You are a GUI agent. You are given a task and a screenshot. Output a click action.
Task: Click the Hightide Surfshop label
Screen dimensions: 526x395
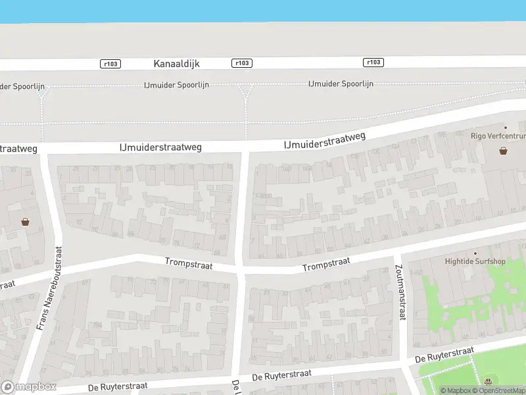click(x=475, y=261)
